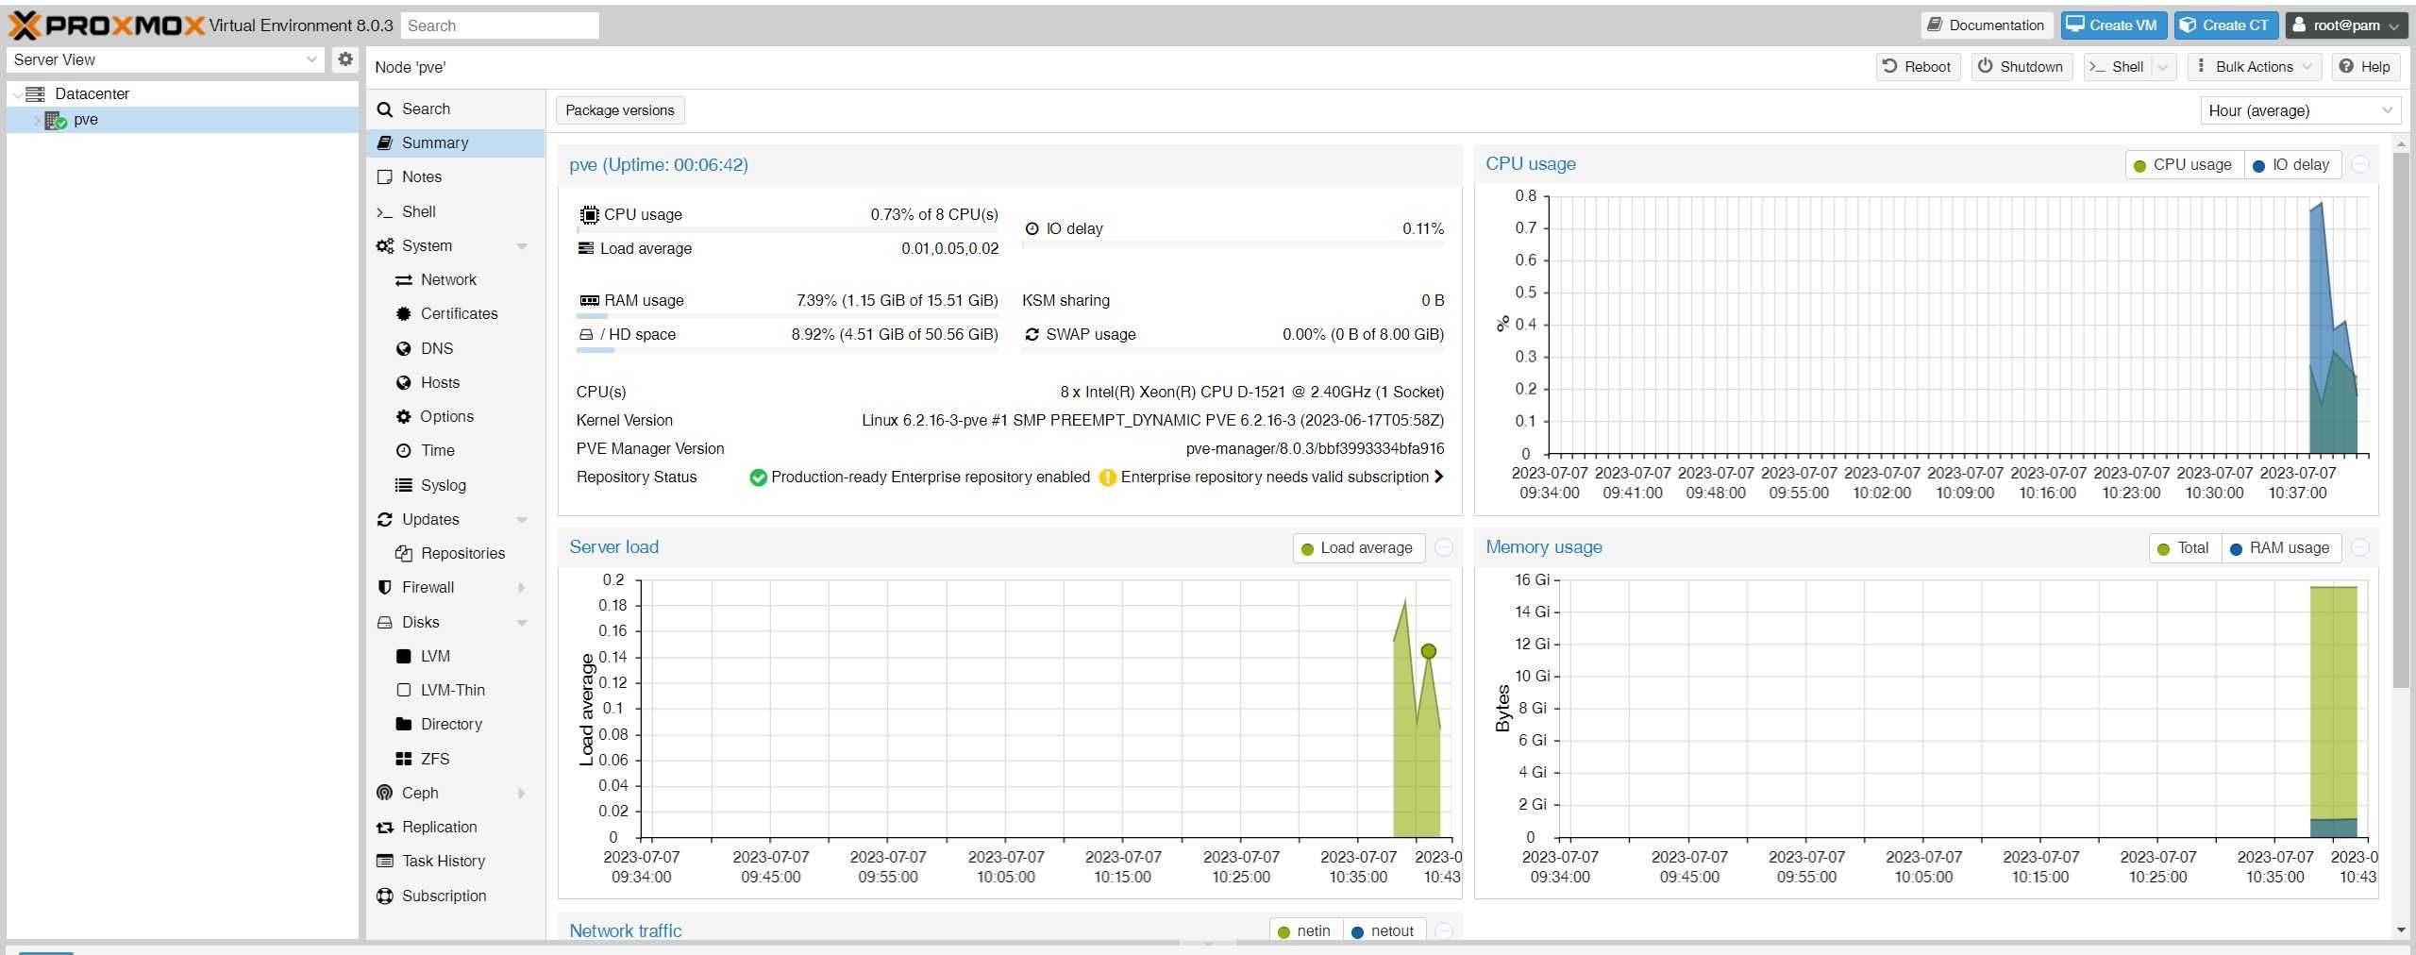Image resolution: width=2416 pixels, height=955 pixels.
Task: Open the Summary panel
Action: tap(455, 143)
